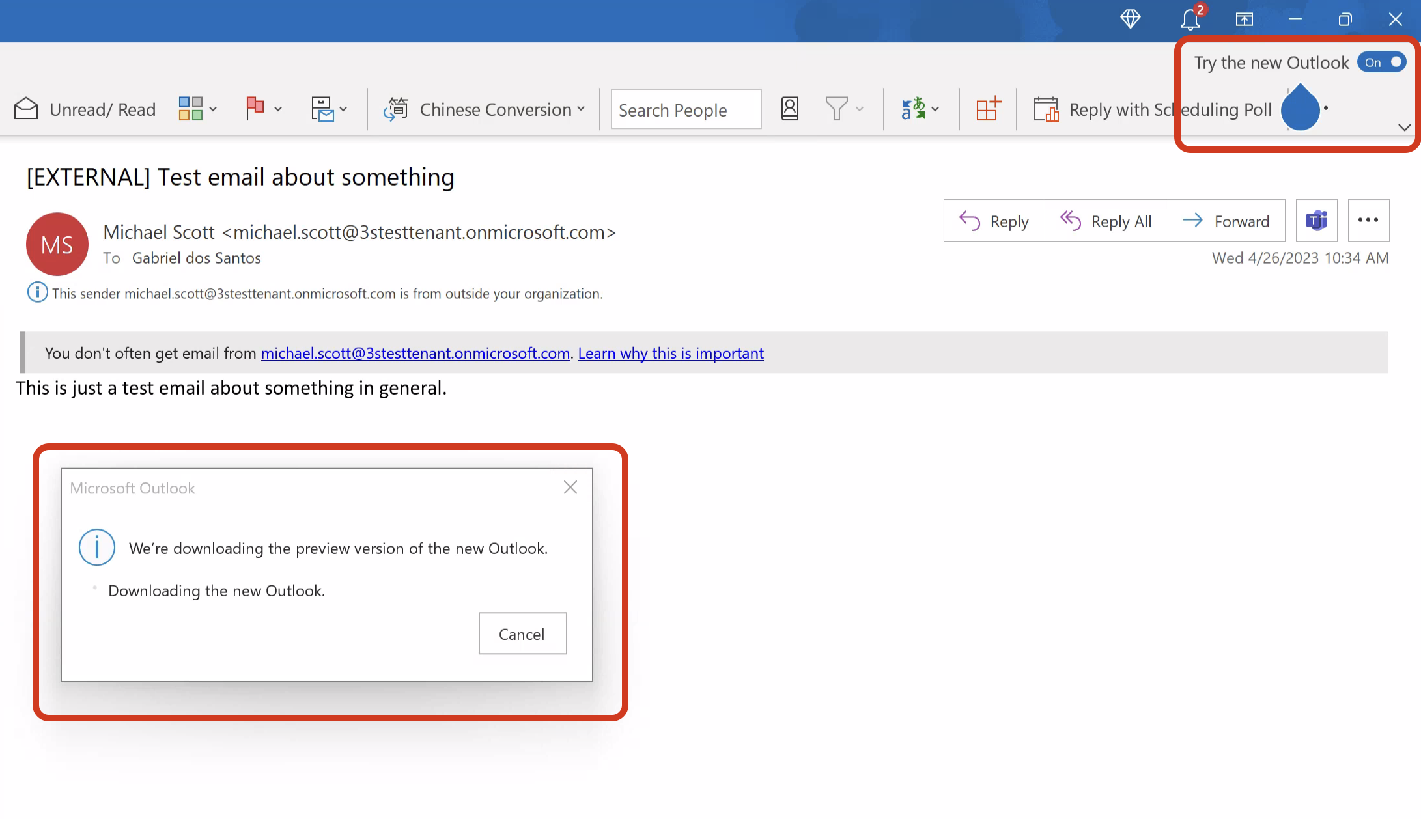Cancel the new Outlook download

[x=522, y=633]
